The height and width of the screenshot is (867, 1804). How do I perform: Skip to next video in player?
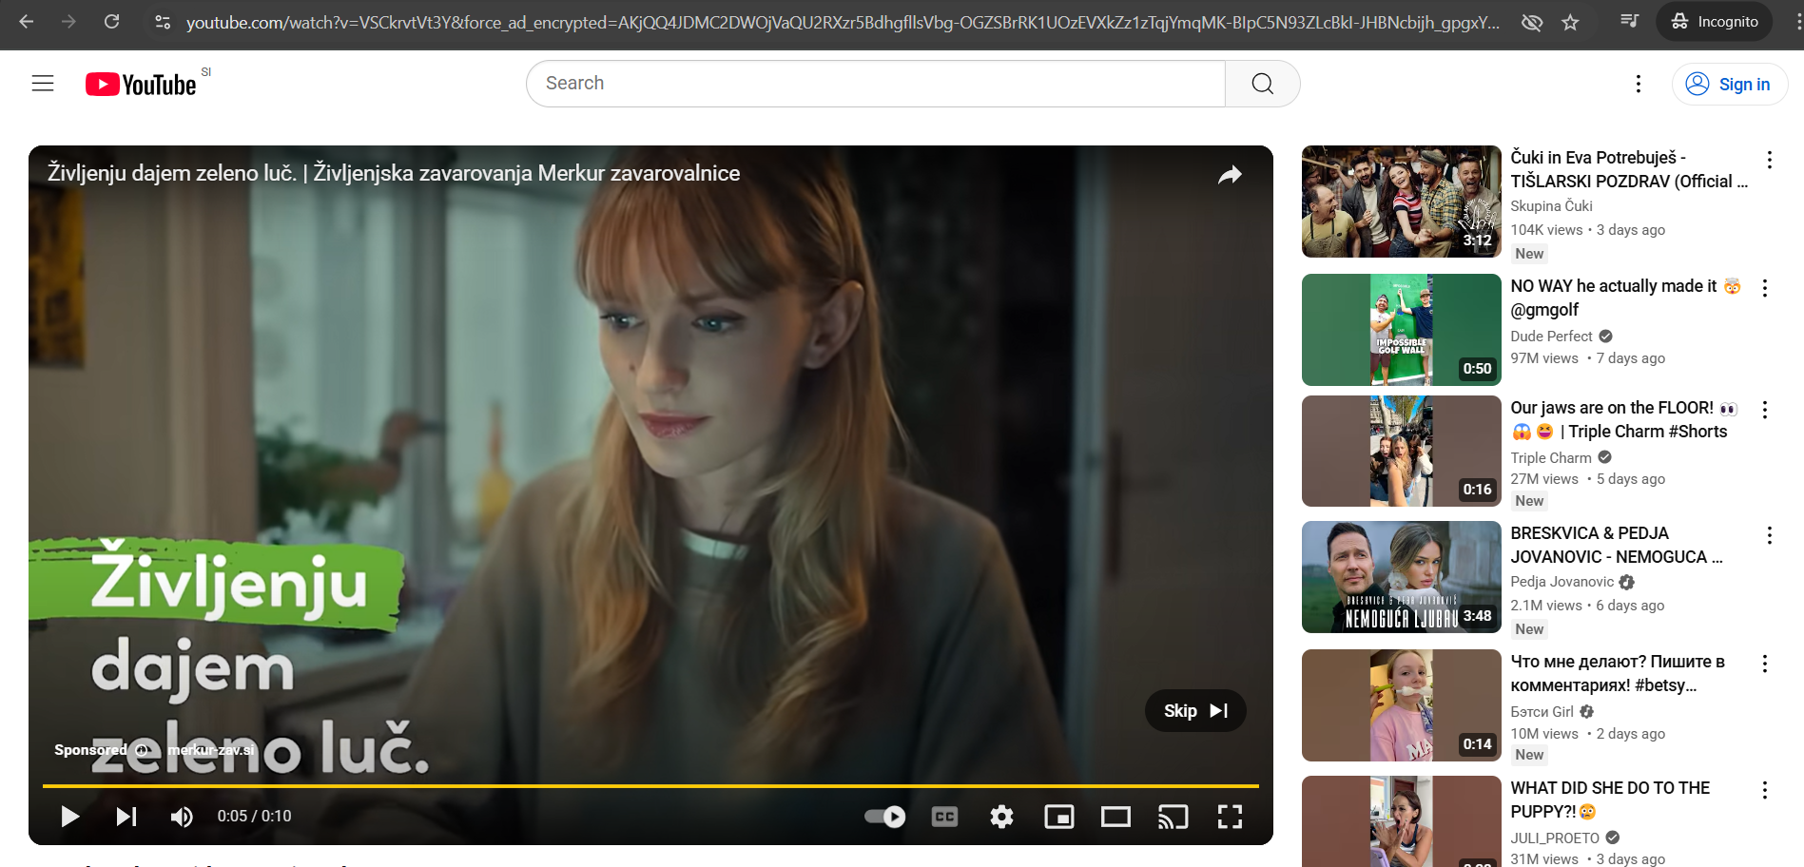pyautogui.click(x=126, y=817)
